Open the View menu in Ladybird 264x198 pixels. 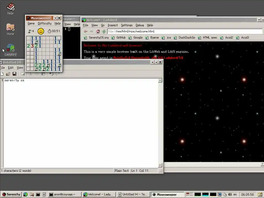pyautogui.click(x=95, y=25)
